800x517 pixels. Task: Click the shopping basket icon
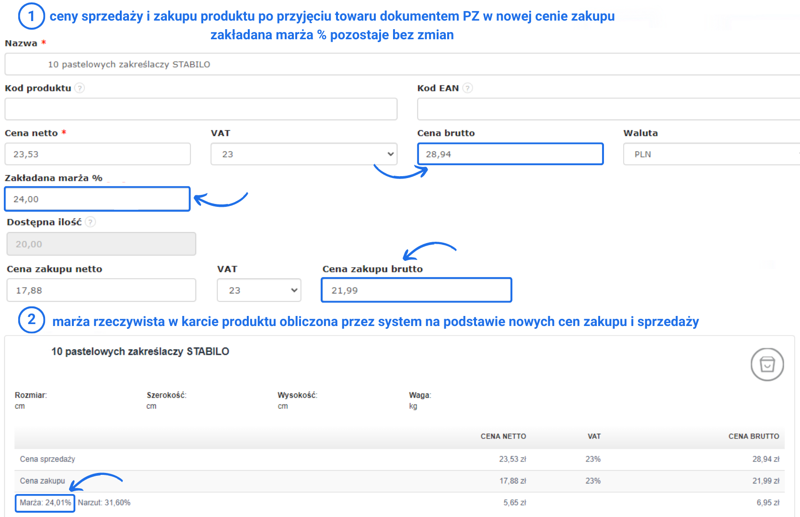click(x=767, y=364)
